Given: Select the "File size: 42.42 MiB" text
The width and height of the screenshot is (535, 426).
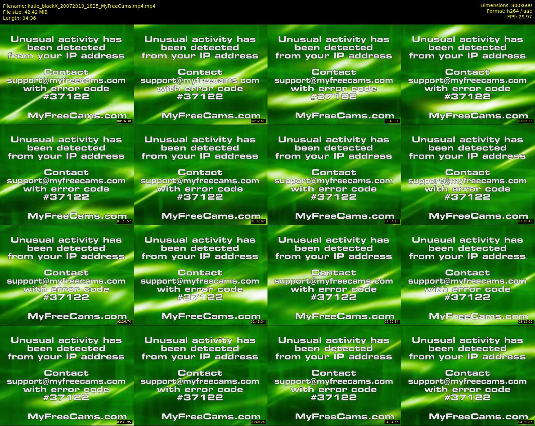Looking at the screenshot, I should pos(25,12).
